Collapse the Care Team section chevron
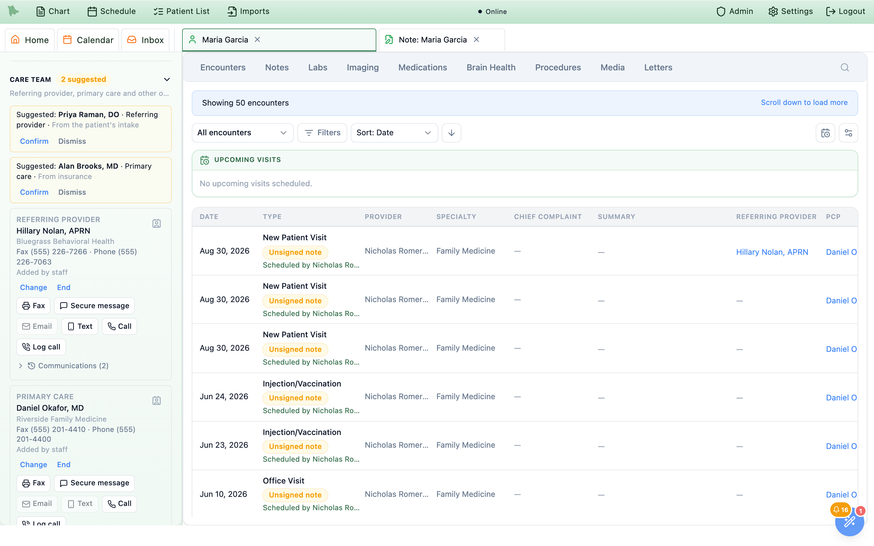Image resolution: width=874 pixels, height=546 pixels. (167, 79)
